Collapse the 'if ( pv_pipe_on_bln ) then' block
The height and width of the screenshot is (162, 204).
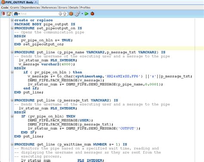[12, 72]
